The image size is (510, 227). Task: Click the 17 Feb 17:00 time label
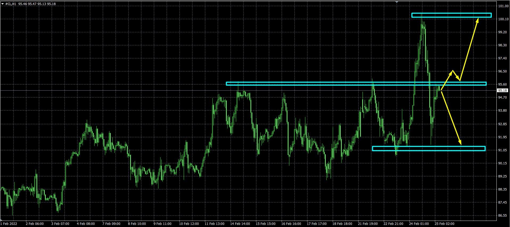pos(317,224)
